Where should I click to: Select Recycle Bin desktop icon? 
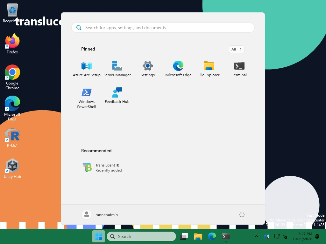pyautogui.click(x=12, y=13)
